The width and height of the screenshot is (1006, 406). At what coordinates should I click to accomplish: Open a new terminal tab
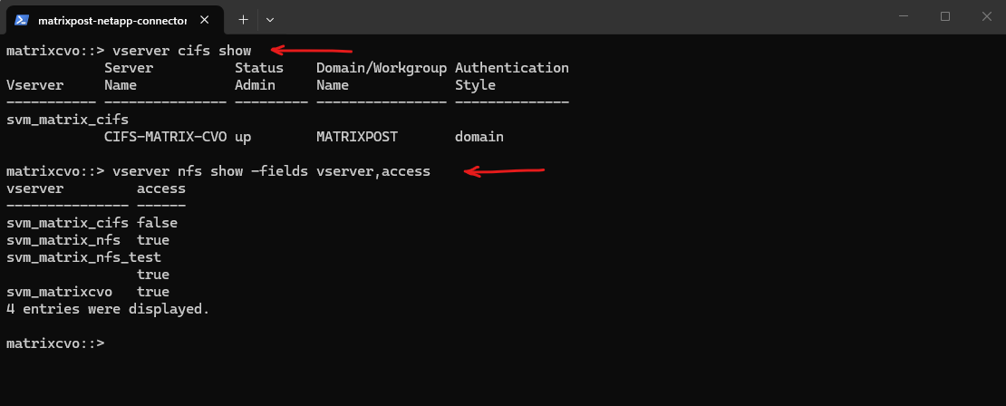pos(243,19)
